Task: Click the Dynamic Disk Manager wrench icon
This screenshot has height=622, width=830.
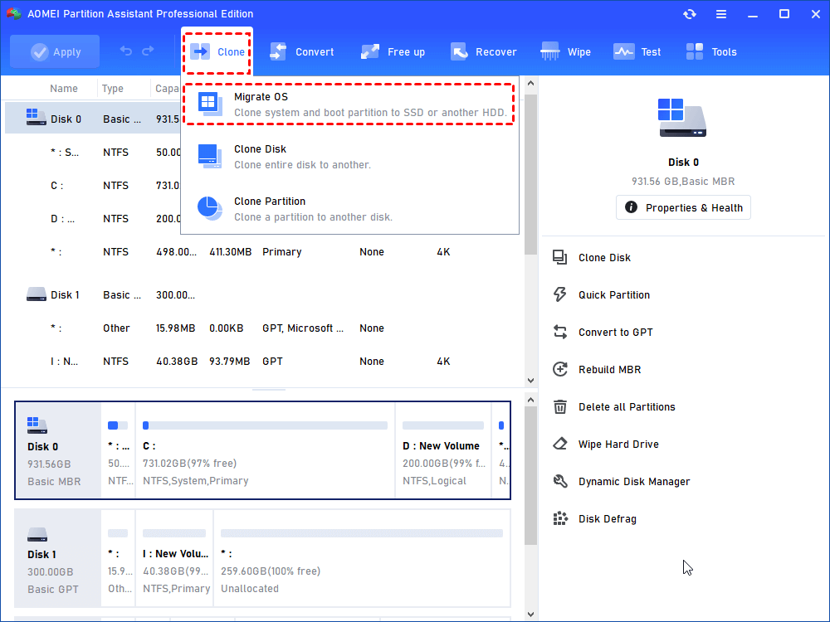Action: [x=560, y=481]
